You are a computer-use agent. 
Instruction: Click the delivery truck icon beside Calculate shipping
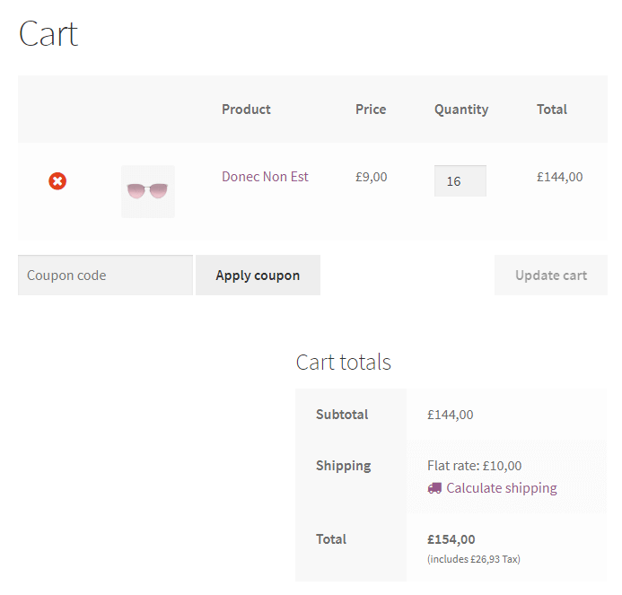click(434, 488)
